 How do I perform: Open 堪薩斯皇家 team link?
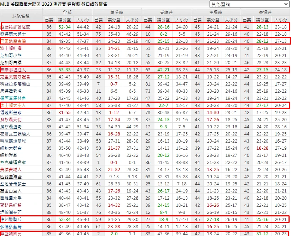[x=11, y=113]
